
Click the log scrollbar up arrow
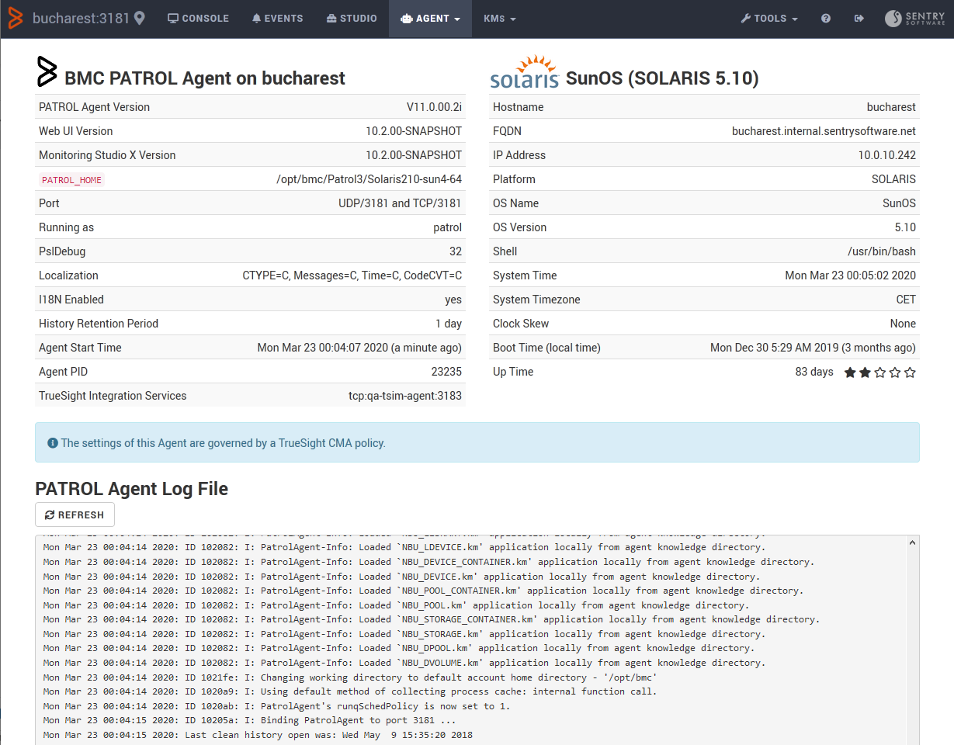912,542
